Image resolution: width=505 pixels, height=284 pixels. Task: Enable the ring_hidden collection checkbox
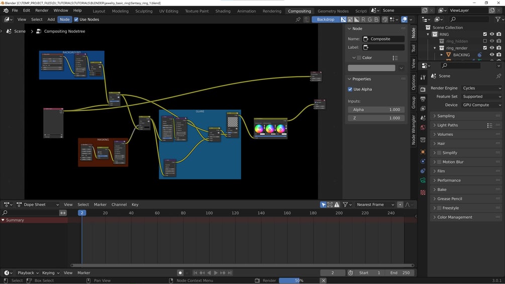[x=485, y=41]
